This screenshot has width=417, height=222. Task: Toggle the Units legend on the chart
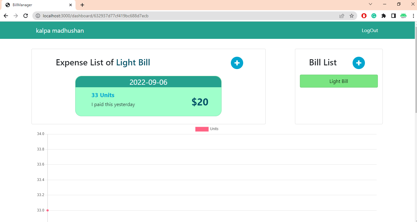pyautogui.click(x=215, y=129)
